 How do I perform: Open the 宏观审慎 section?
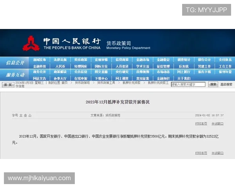pos(101,60)
